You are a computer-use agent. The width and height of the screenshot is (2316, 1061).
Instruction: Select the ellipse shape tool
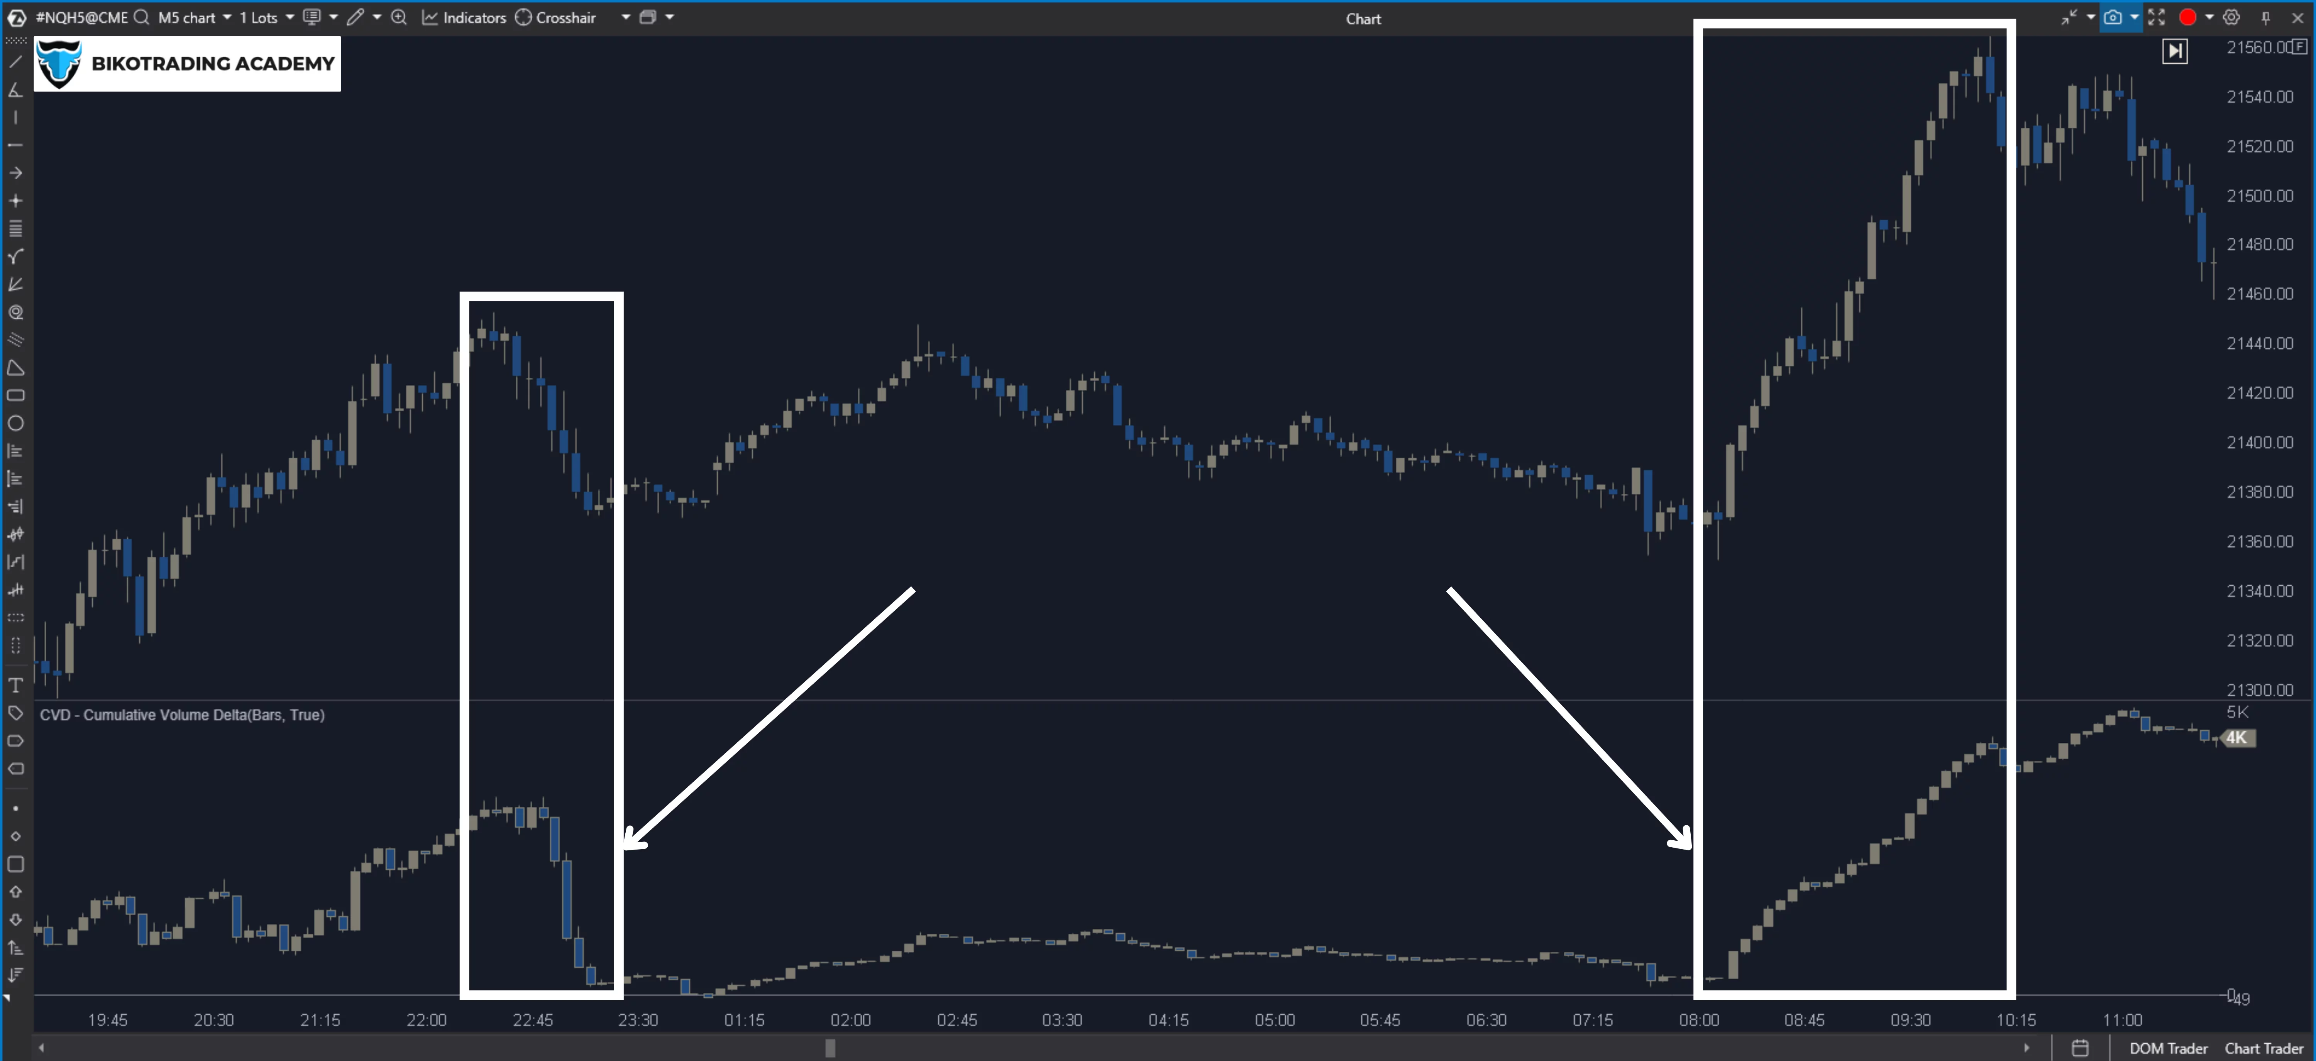tap(15, 423)
